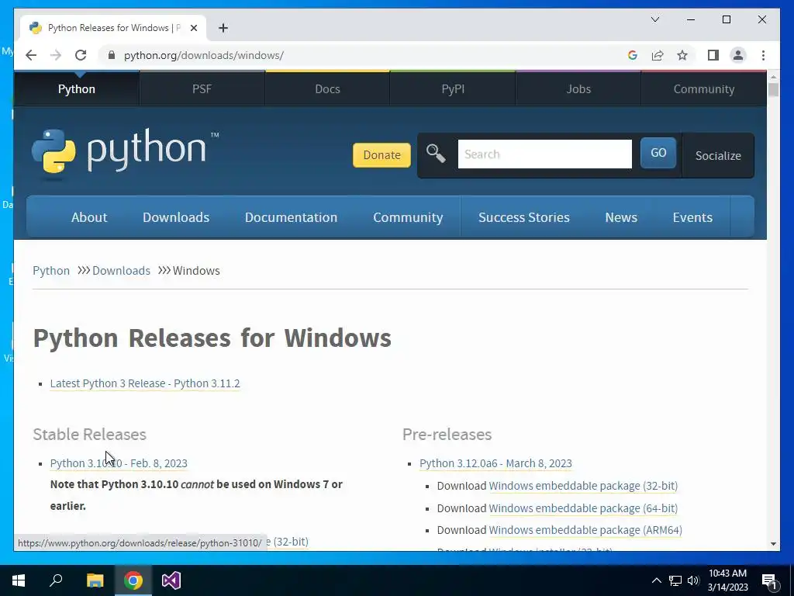Reload the page with the refresh icon
This screenshot has width=794, height=596.
[x=81, y=55]
